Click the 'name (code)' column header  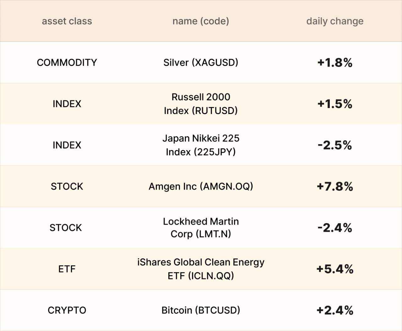point(201,21)
